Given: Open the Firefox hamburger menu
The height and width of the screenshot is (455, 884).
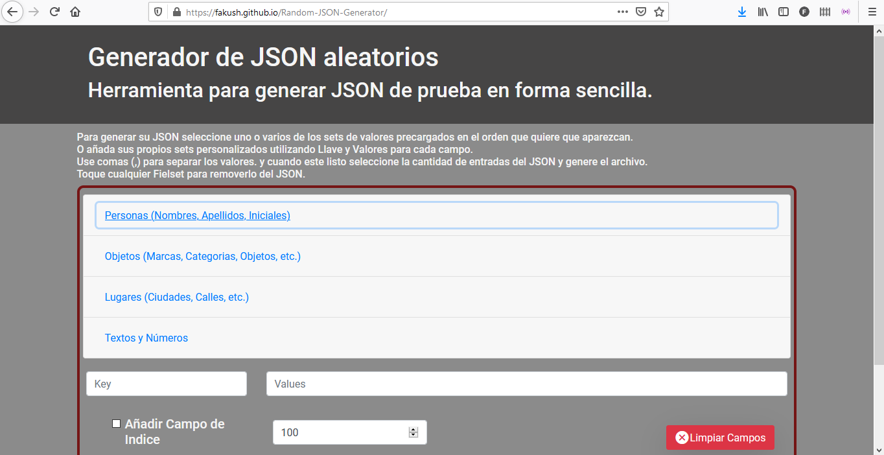Looking at the screenshot, I should (872, 12).
